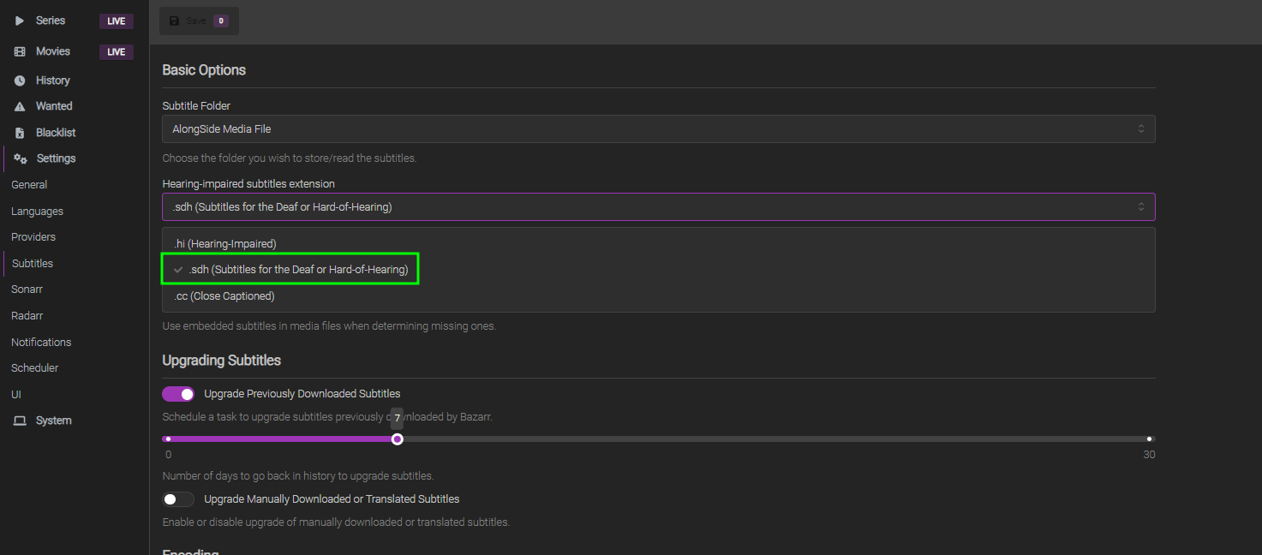Viewport: 1262px width, 555px height.
Task: Open History via the clock icon
Action: (19, 81)
